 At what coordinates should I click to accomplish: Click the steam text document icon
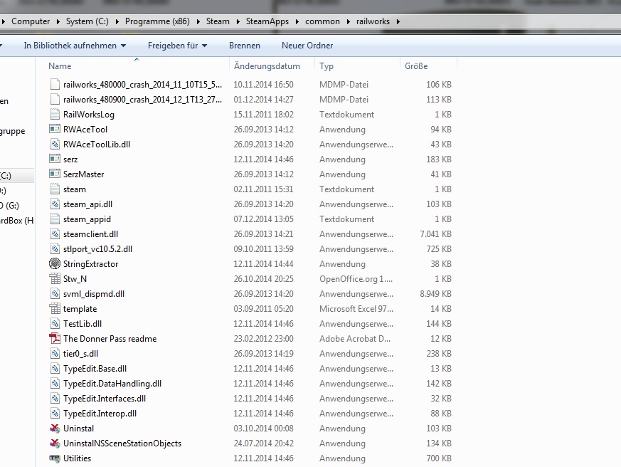pyautogui.click(x=55, y=189)
